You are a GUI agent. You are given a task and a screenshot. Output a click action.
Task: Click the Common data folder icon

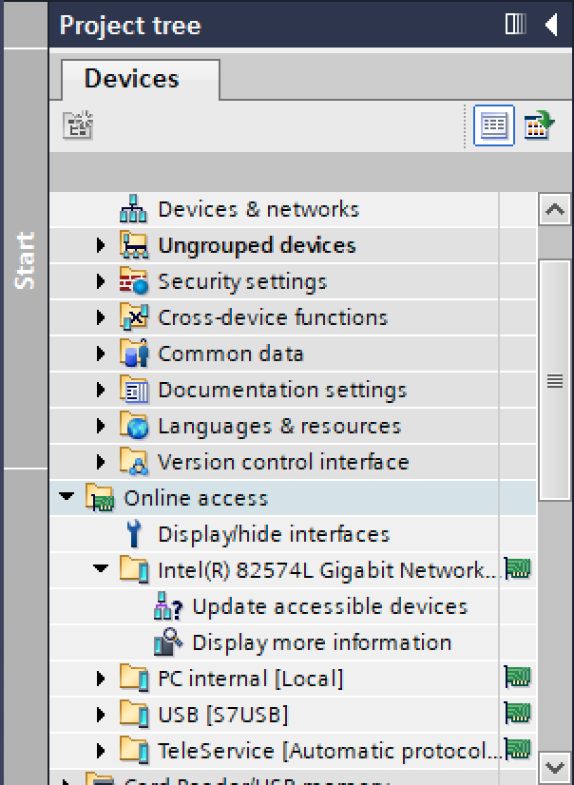point(133,354)
